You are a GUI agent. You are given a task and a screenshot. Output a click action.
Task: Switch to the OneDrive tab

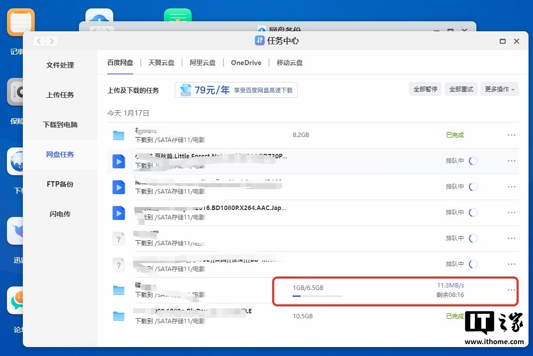pos(246,63)
